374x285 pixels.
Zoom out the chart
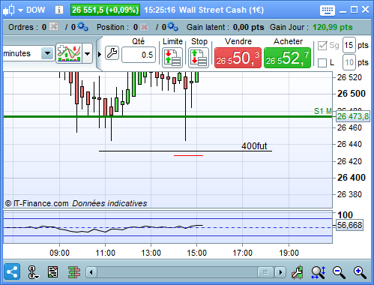(x=339, y=272)
